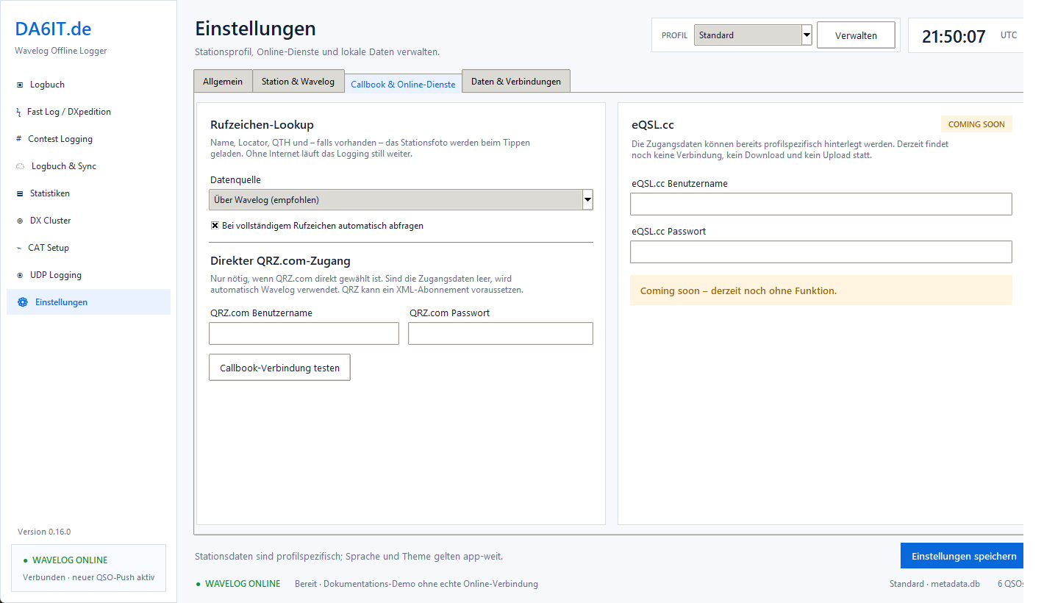Click Callbook-Verbindung testen button
This screenshot has height=603, width=1044.
click(x=279, y=368)
